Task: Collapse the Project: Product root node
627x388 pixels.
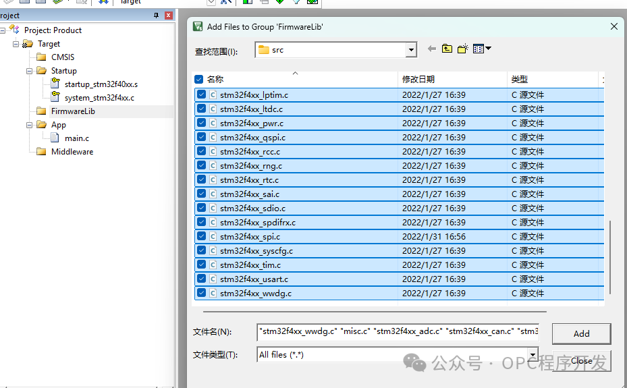Action: pyautogui.click(x=3, y=30)
